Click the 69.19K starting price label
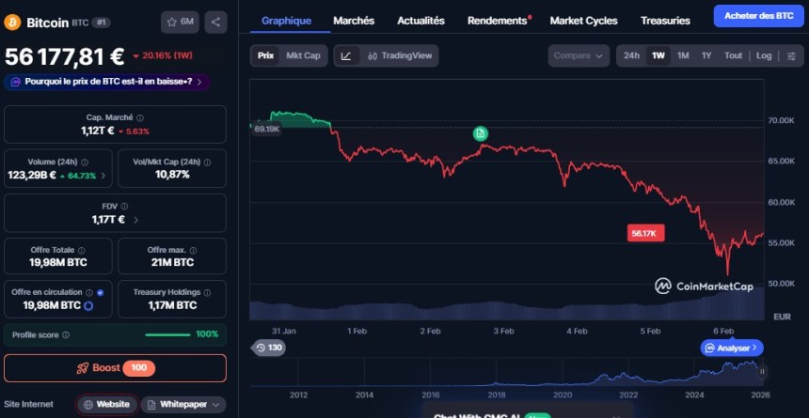 267,130
